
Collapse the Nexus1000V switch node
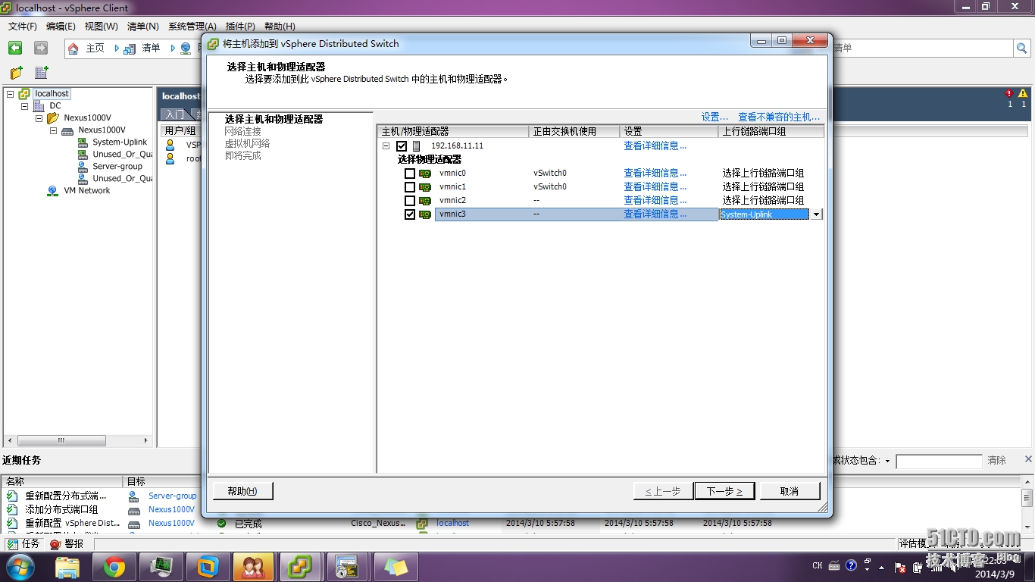click(x=53, y=130)
